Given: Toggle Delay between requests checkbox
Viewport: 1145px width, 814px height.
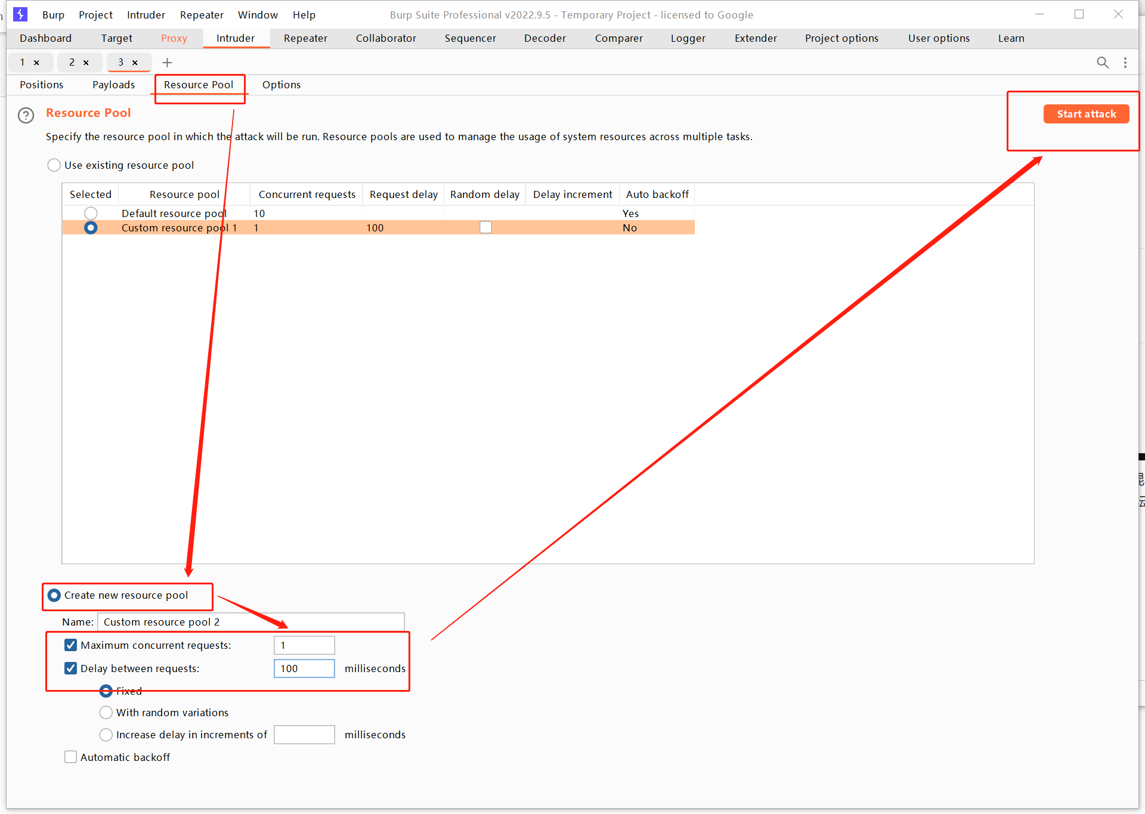Looking at the screenshot, I should pos(70,668).
